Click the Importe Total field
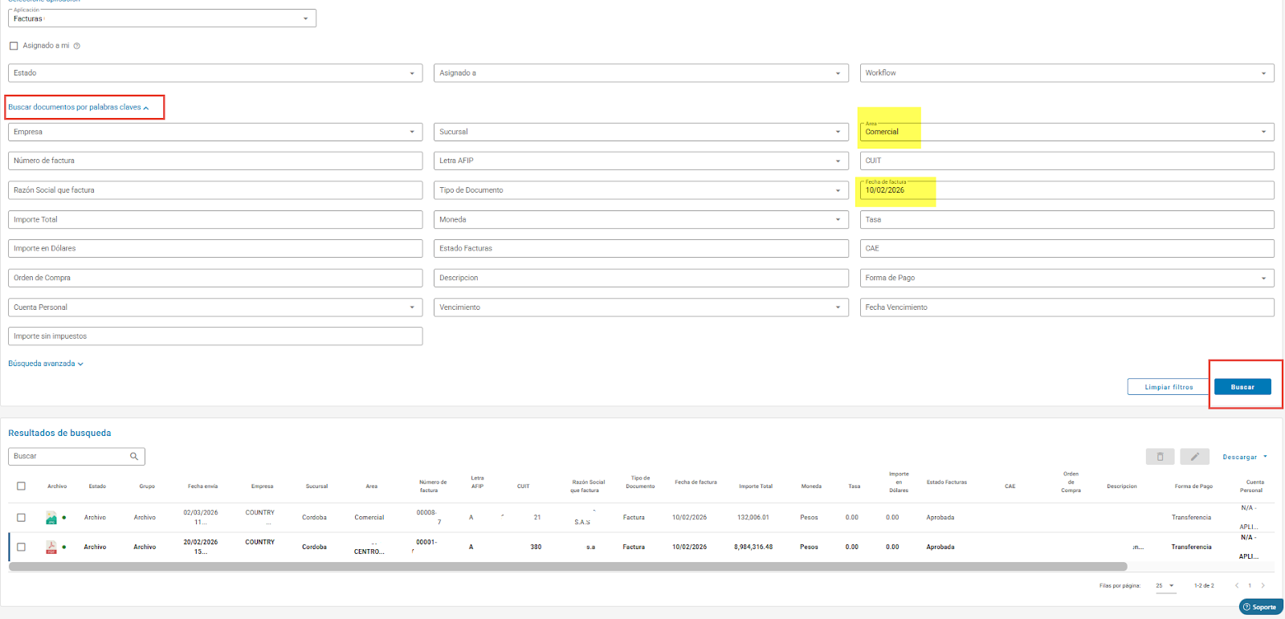Screen dimensions: 1285x619 pyautogui.click(x=215, y=219)
